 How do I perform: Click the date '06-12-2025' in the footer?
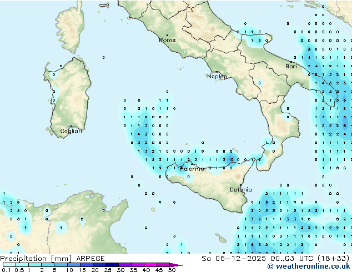(240, 259)
